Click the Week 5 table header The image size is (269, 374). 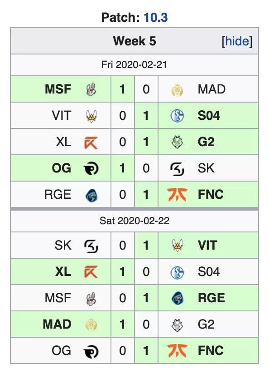[134, 41]
